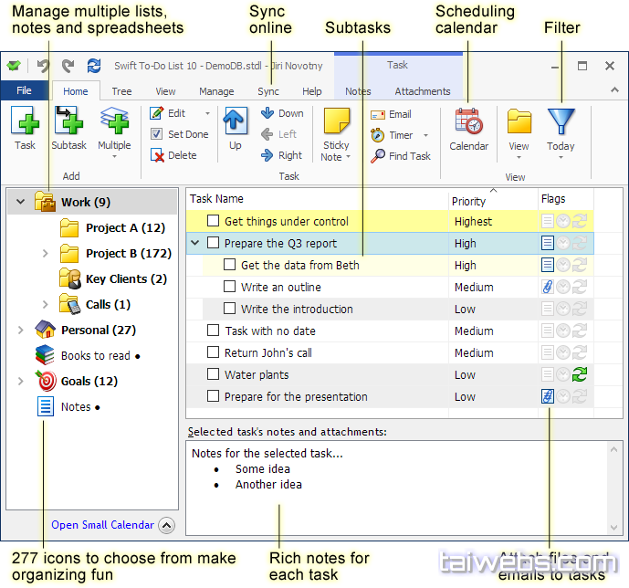Tick the 'Return John's call' checkbox
This screenshot has width=629, height=588.
pyautogui.click(x=213, y=352)
